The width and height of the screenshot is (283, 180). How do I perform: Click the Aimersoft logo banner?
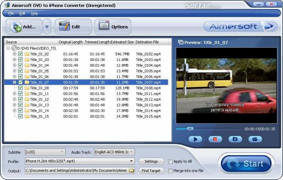tap(240, 26)
